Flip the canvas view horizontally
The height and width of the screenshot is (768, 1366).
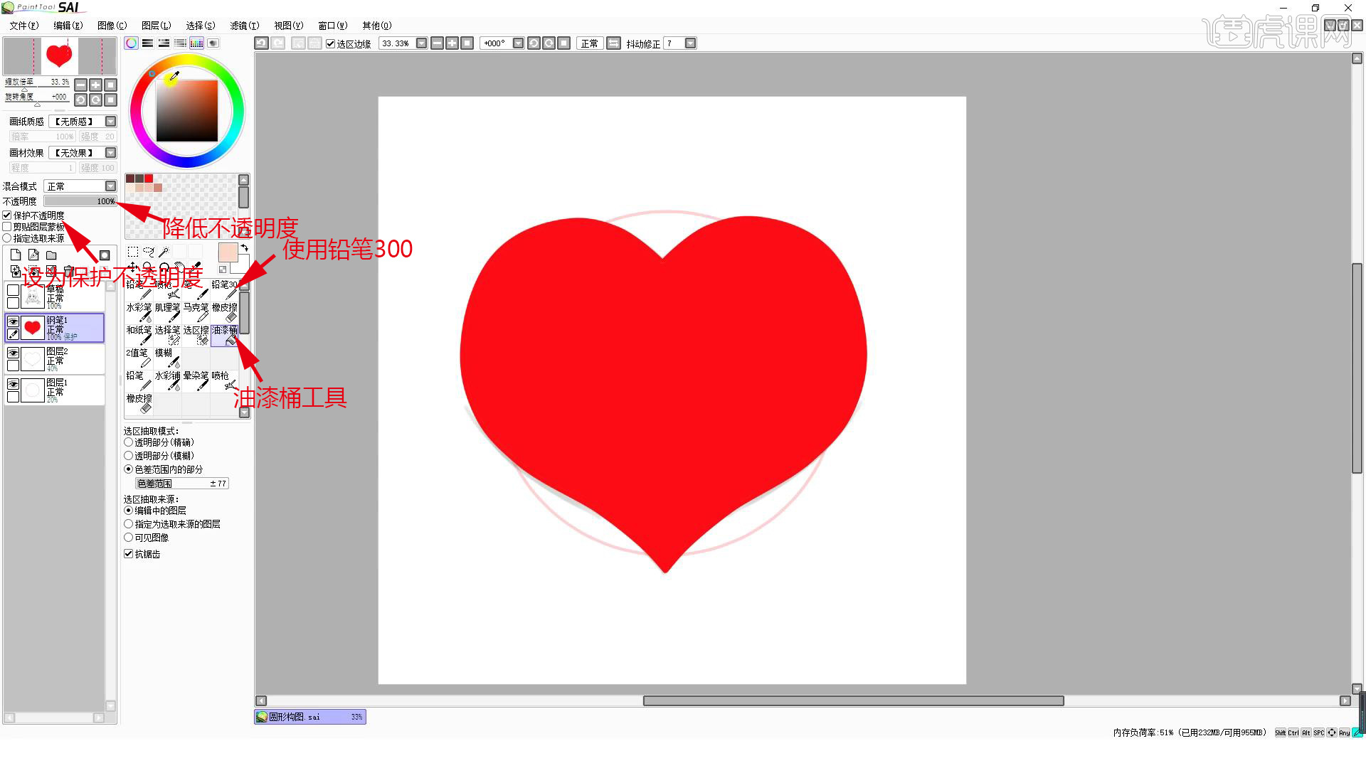coord(613,43)
